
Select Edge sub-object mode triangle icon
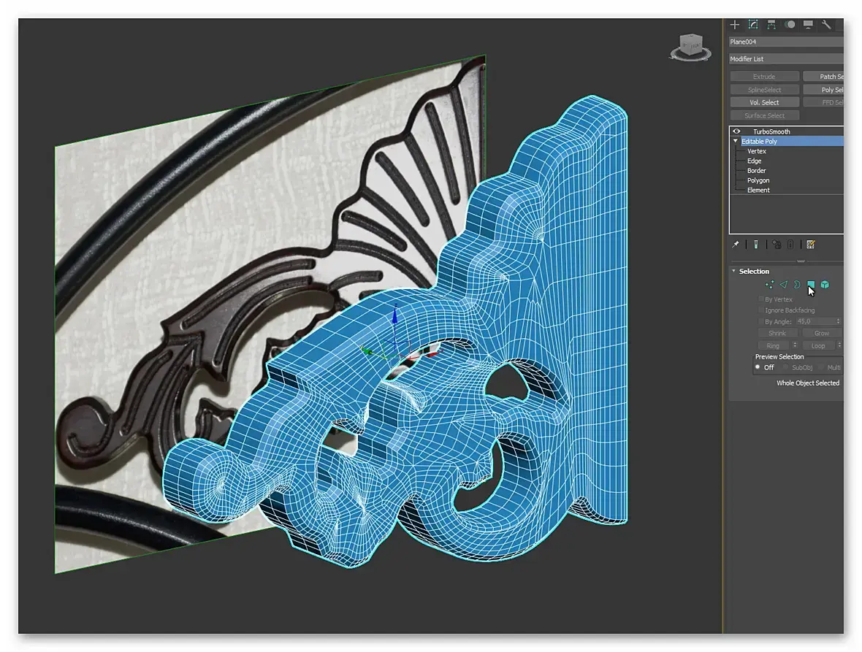[783, 285]
